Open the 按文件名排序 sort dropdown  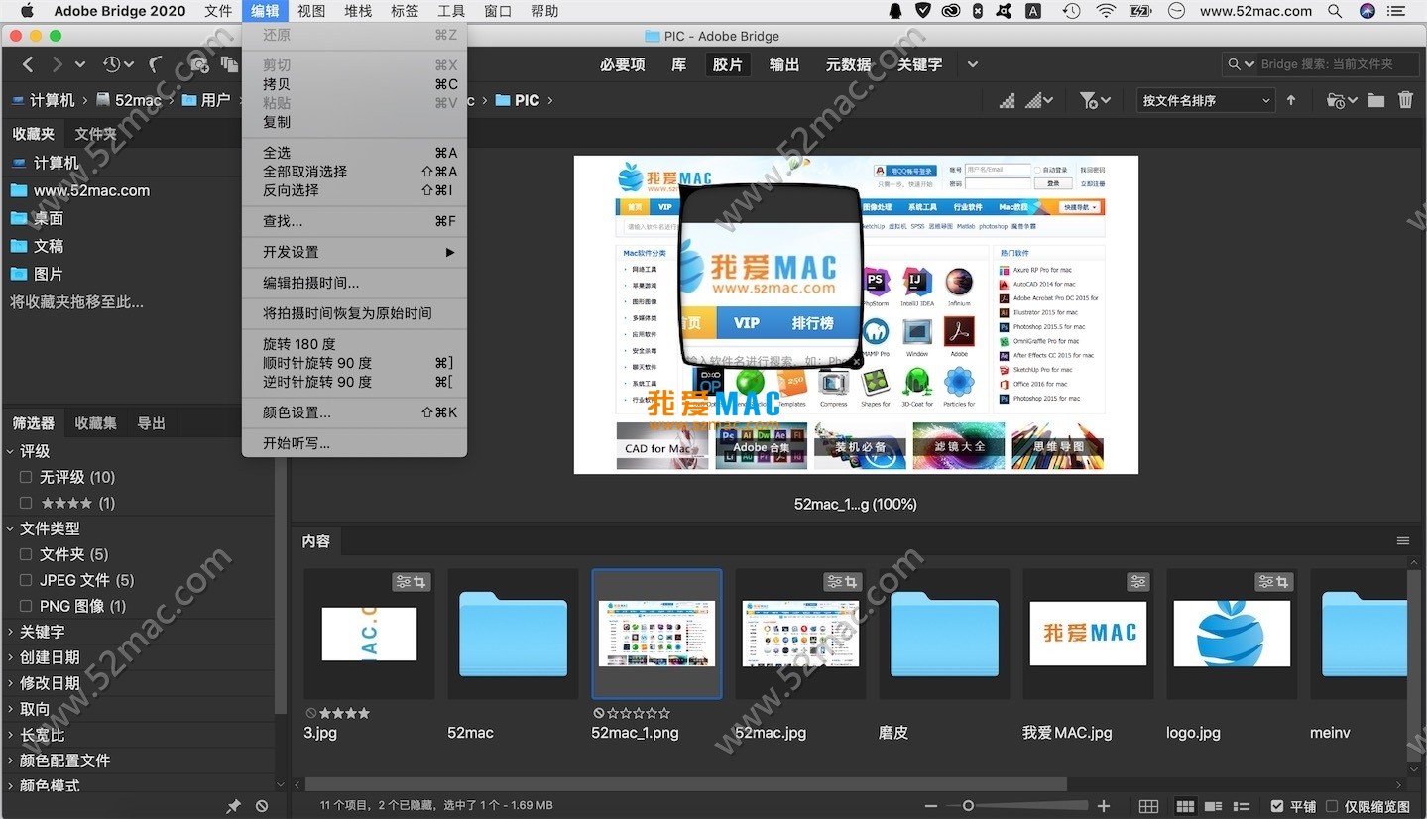coord(1206,100)
